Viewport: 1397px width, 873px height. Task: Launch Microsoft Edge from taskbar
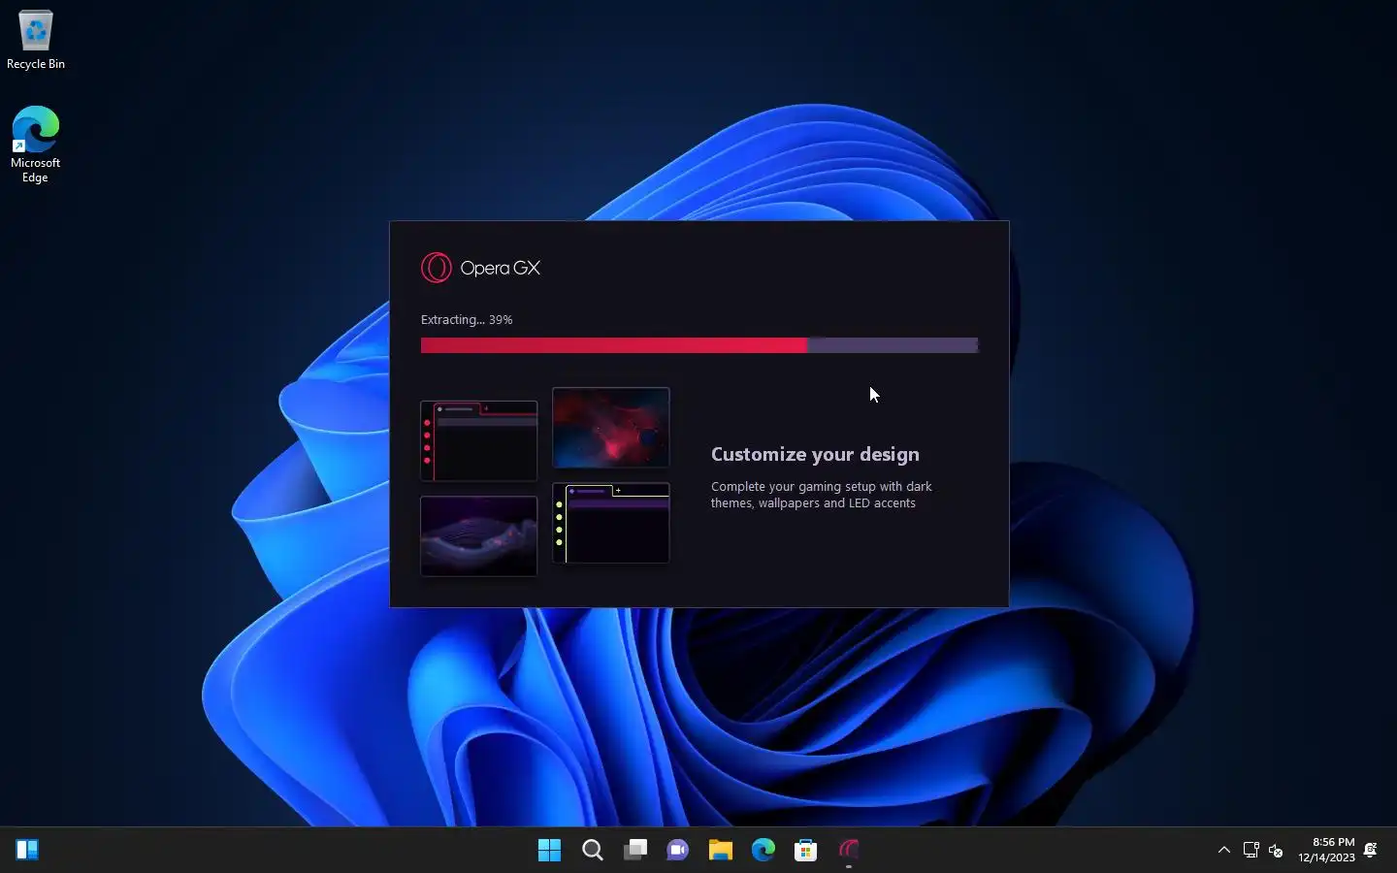tap(763, 850)
